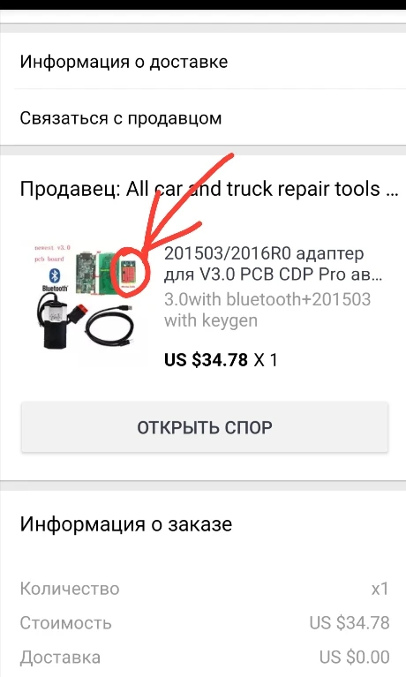406x677 pixels.
Task: Click the red OBD connector in product image
Action: (80, 312)
